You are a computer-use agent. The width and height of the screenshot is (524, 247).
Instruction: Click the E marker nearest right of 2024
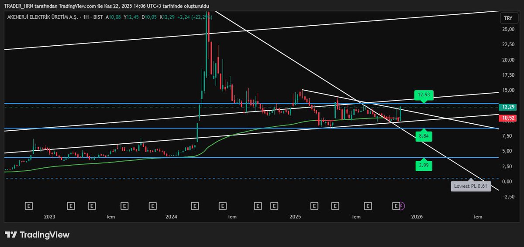click(x=195, y=205)
